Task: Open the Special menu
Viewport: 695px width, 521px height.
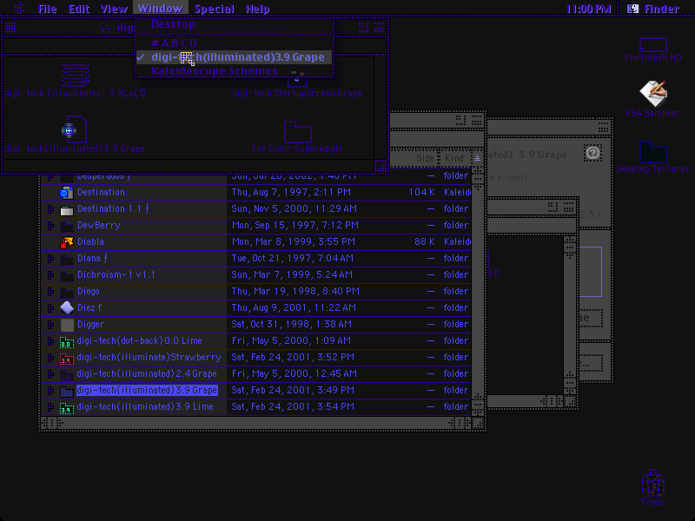Action: point(214,9)
